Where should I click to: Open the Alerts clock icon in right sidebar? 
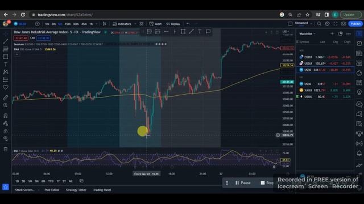359,44
